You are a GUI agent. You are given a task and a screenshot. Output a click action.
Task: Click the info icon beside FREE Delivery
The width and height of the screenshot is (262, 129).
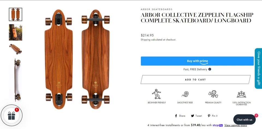tap(210, 69)
